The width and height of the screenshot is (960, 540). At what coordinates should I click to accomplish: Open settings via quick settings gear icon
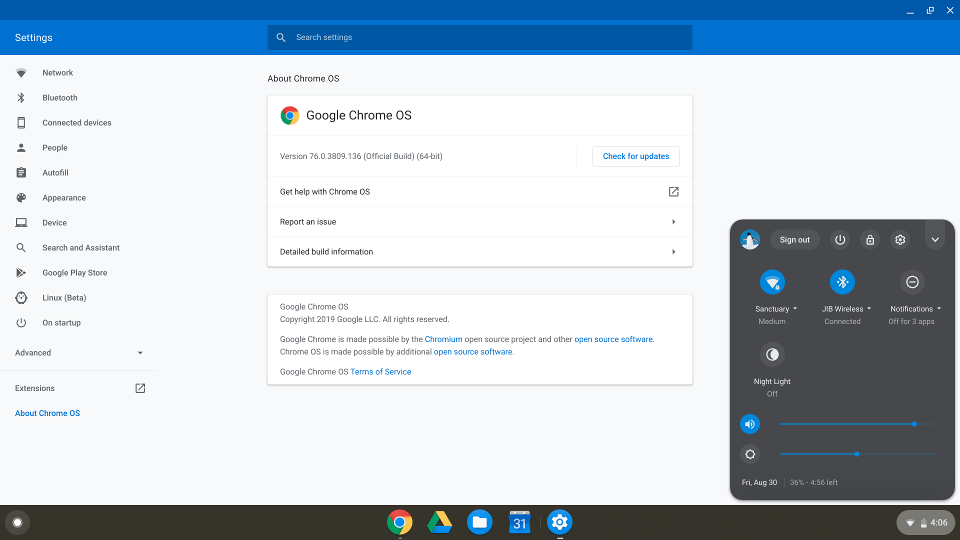point(900,240)
